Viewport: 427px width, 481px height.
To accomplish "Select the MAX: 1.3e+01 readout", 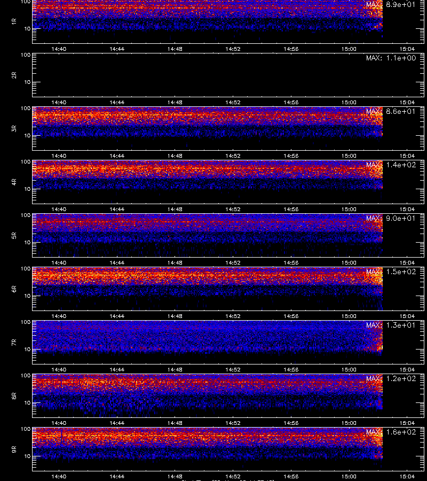I will pos(391,325).
